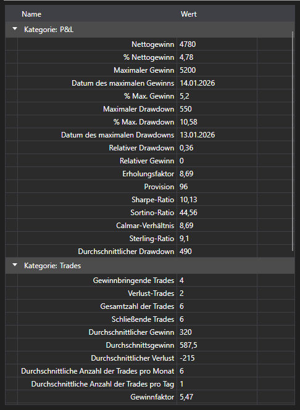
Task: Select the Sharpe-Ratio label
Action: [152, 200]
